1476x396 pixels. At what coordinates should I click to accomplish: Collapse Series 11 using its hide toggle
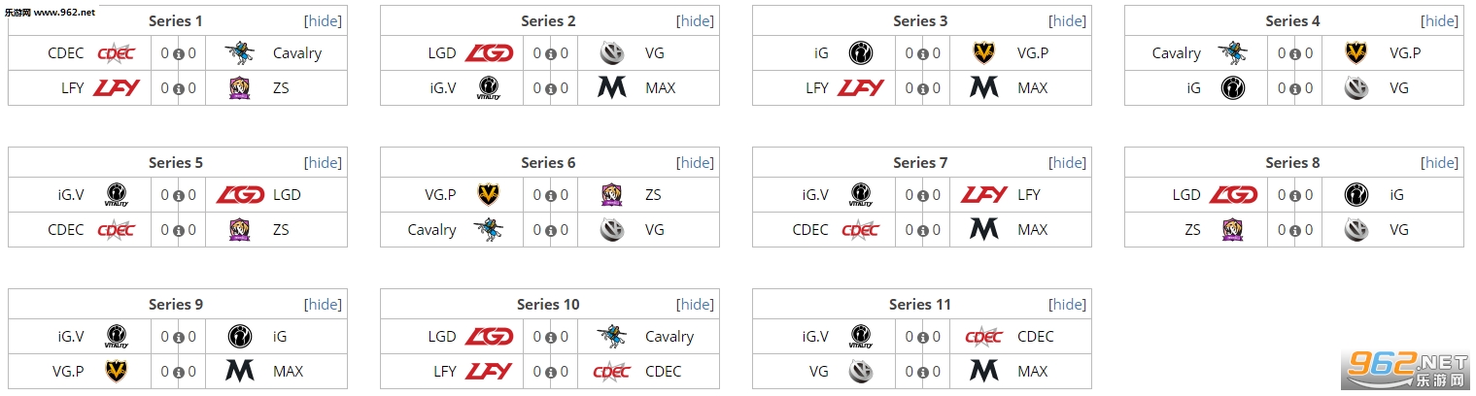(1068, 305)
